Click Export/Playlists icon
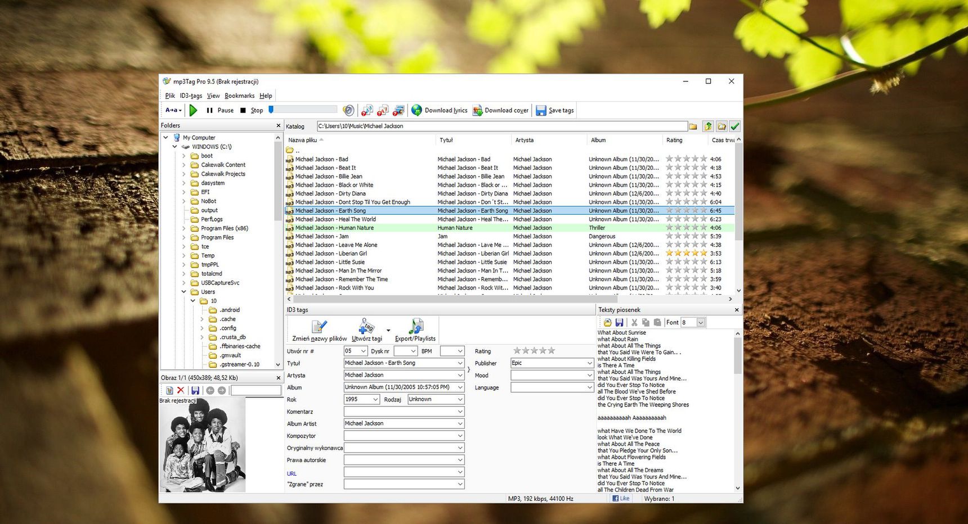Image resolution: width=968 pixels, height=524 pixels. click(x=415, y=331)
